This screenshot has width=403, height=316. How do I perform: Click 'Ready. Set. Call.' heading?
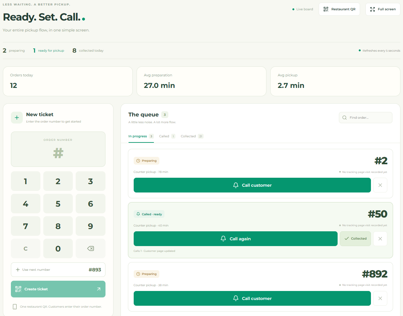click(x=42, y=17)
